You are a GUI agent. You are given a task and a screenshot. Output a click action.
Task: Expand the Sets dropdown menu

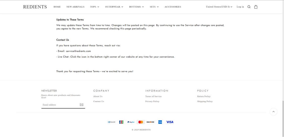coord(154,7)
